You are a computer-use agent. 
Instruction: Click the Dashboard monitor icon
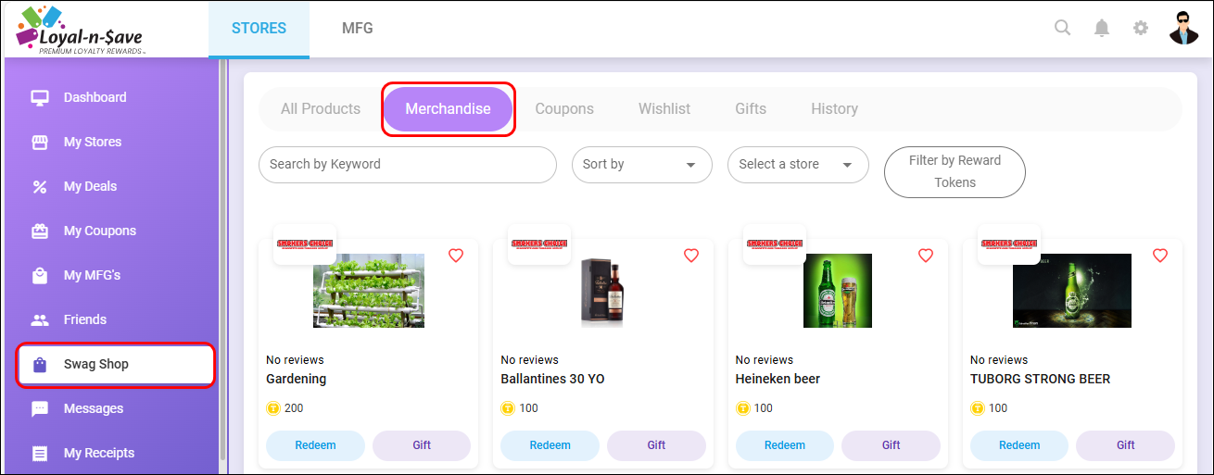point(40,97)
